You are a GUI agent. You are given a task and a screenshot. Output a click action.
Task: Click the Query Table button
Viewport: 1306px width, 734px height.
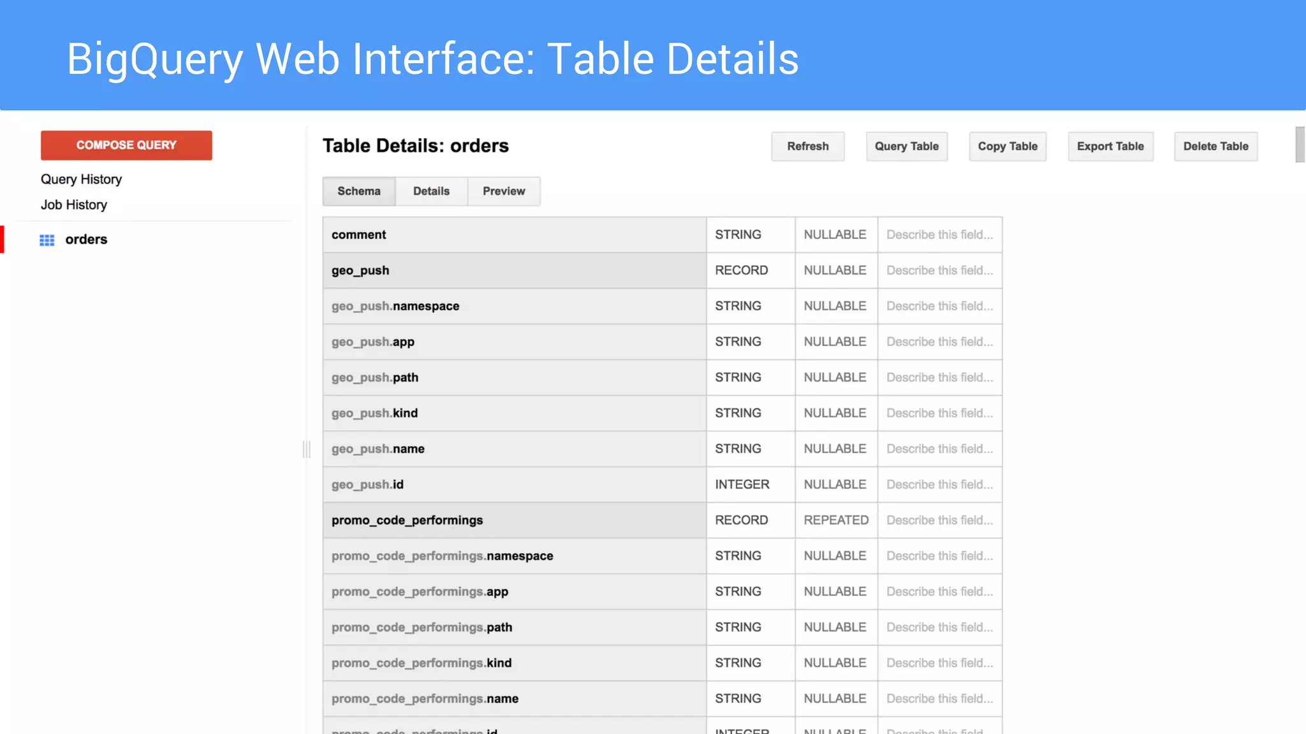907,147
